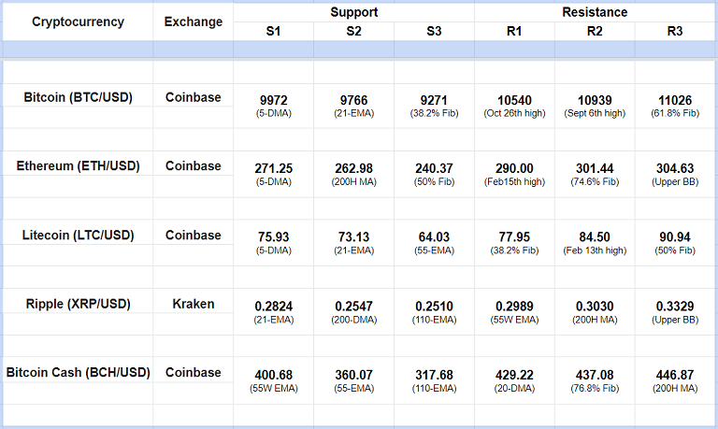Viewport: 718px width, 429px height.
Task: Click the Bitcoin Cash (BCH/USD) row label
Action: click(78, 372)
